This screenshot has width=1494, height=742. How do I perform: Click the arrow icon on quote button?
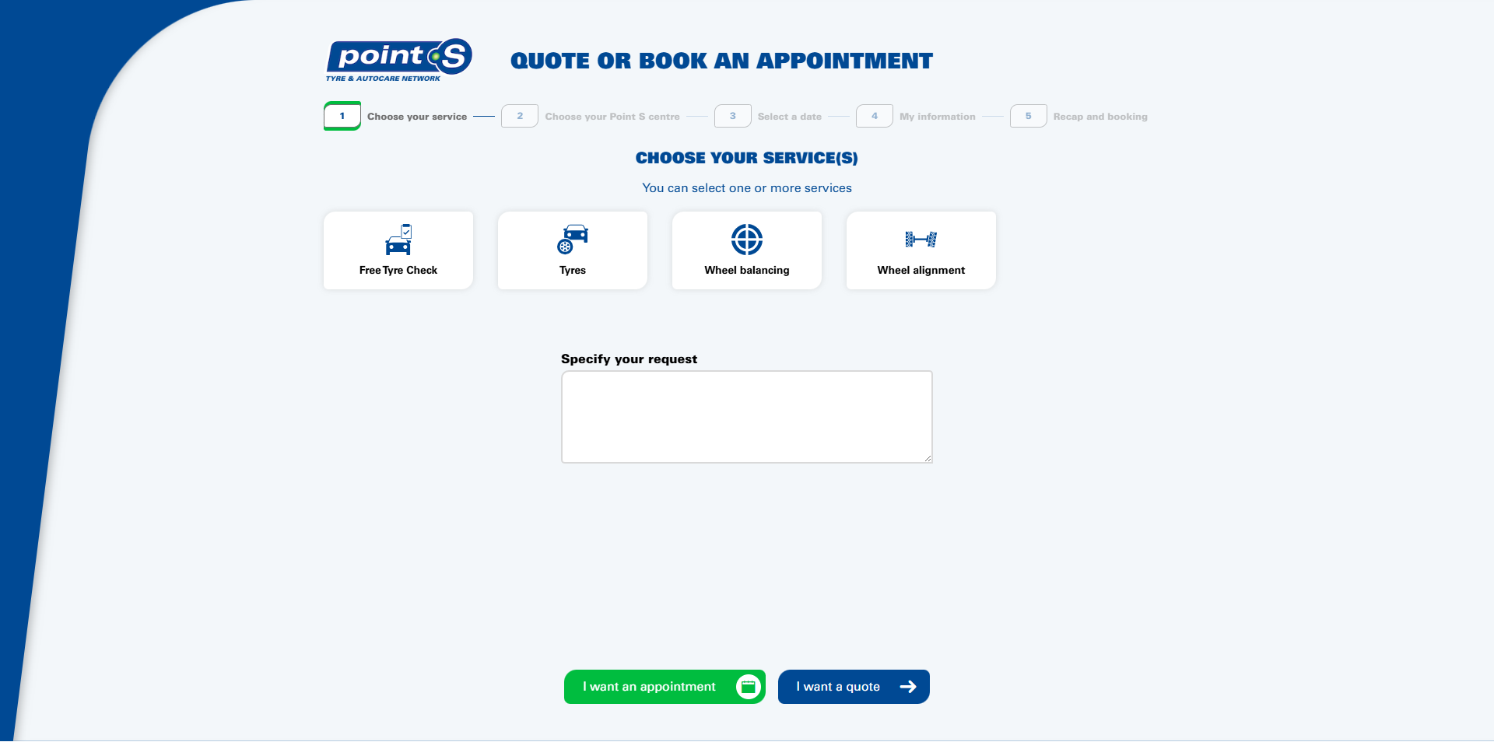click(908, 687)
